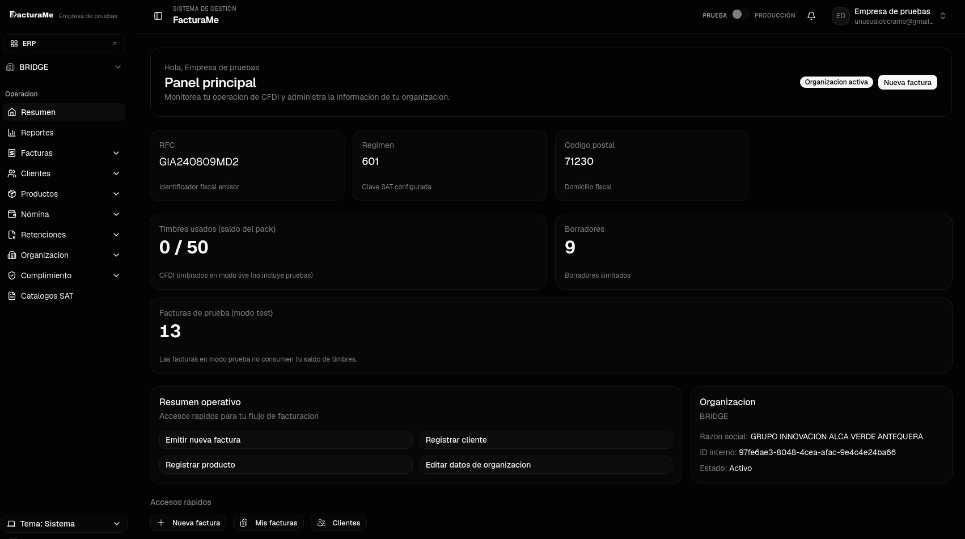The height and width of the screenshot is (539, 965).
Task: Open Mis facturas quick access
Action: pyautogui.click(x=269, y=523)
